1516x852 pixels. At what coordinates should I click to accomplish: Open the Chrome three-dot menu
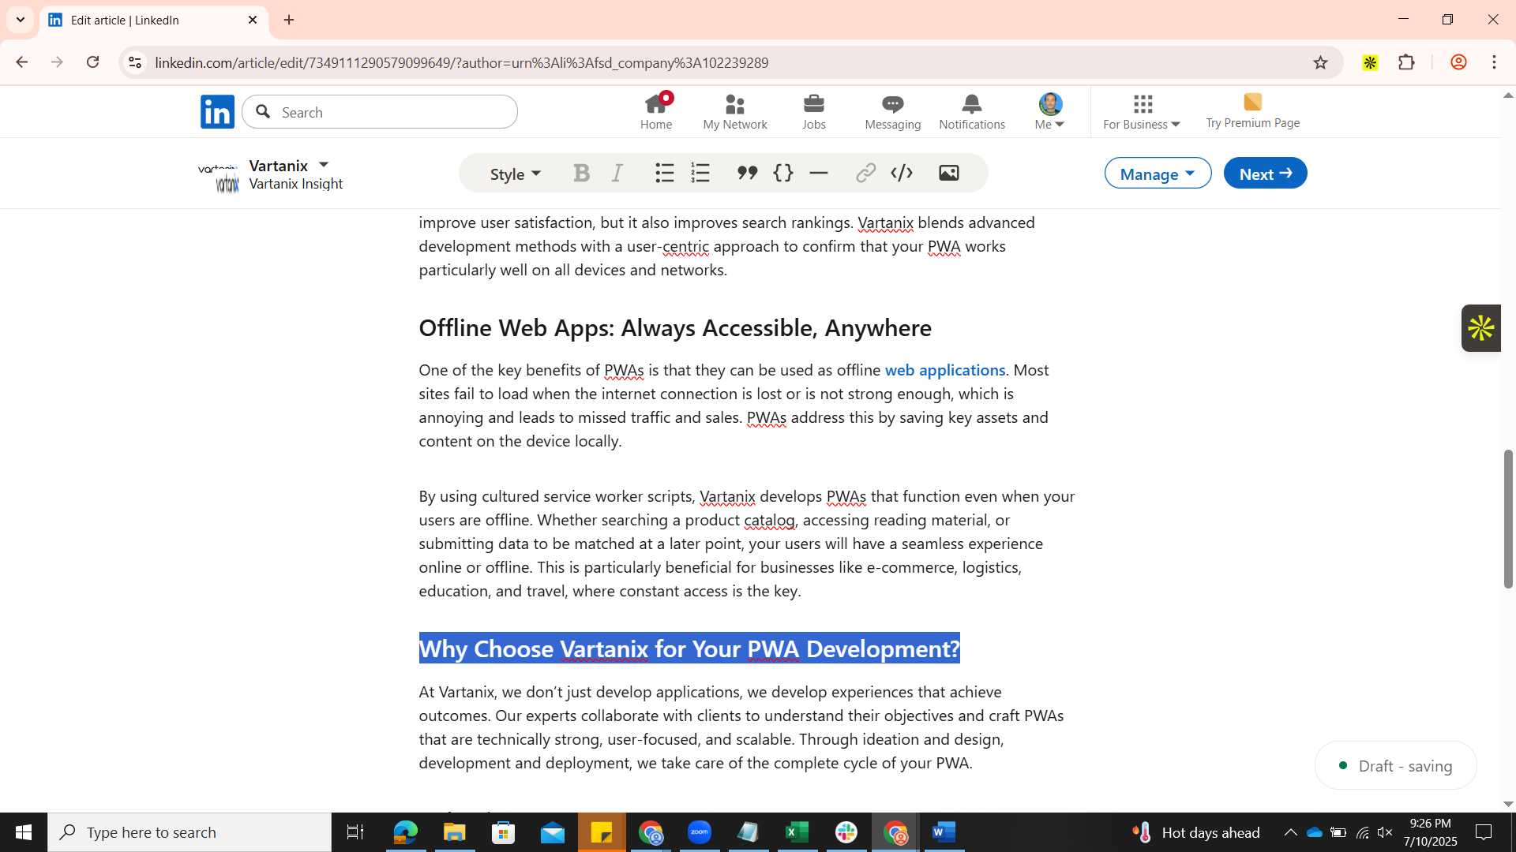point(1494,62)
